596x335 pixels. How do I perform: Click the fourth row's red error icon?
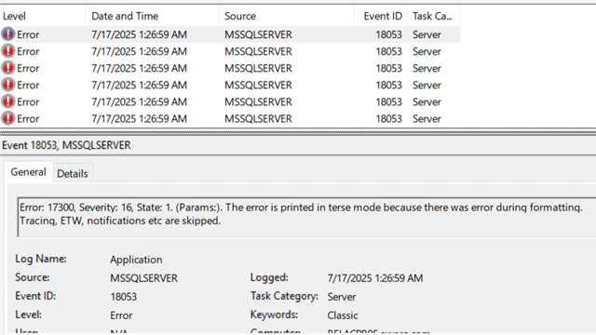pos(8,85)
